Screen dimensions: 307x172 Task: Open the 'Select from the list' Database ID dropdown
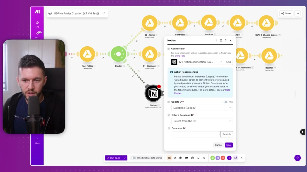(202, 121)
